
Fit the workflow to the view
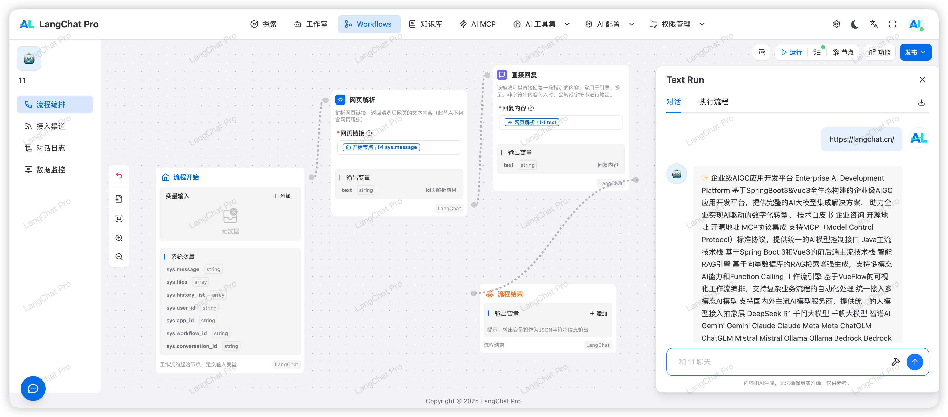[119, 218]
